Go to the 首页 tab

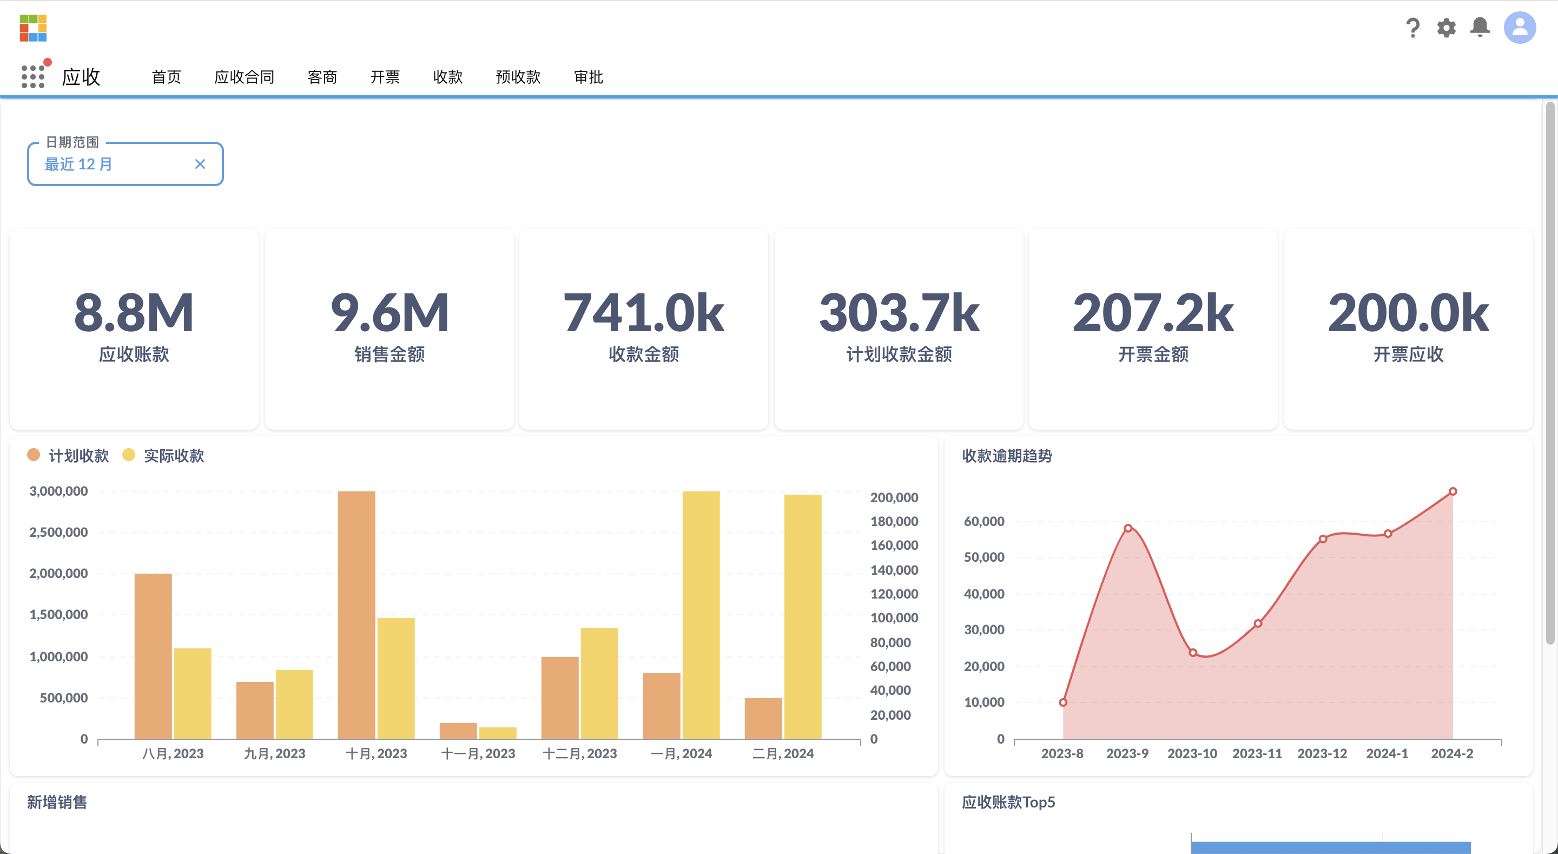[166, 77]
